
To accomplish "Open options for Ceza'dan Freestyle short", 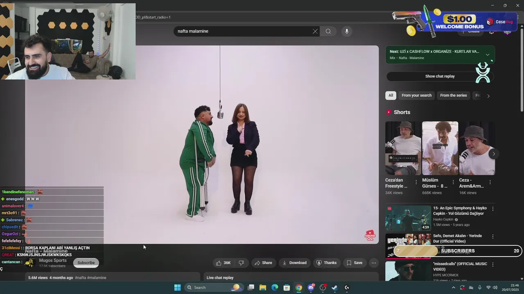I will tap(416, 182).
